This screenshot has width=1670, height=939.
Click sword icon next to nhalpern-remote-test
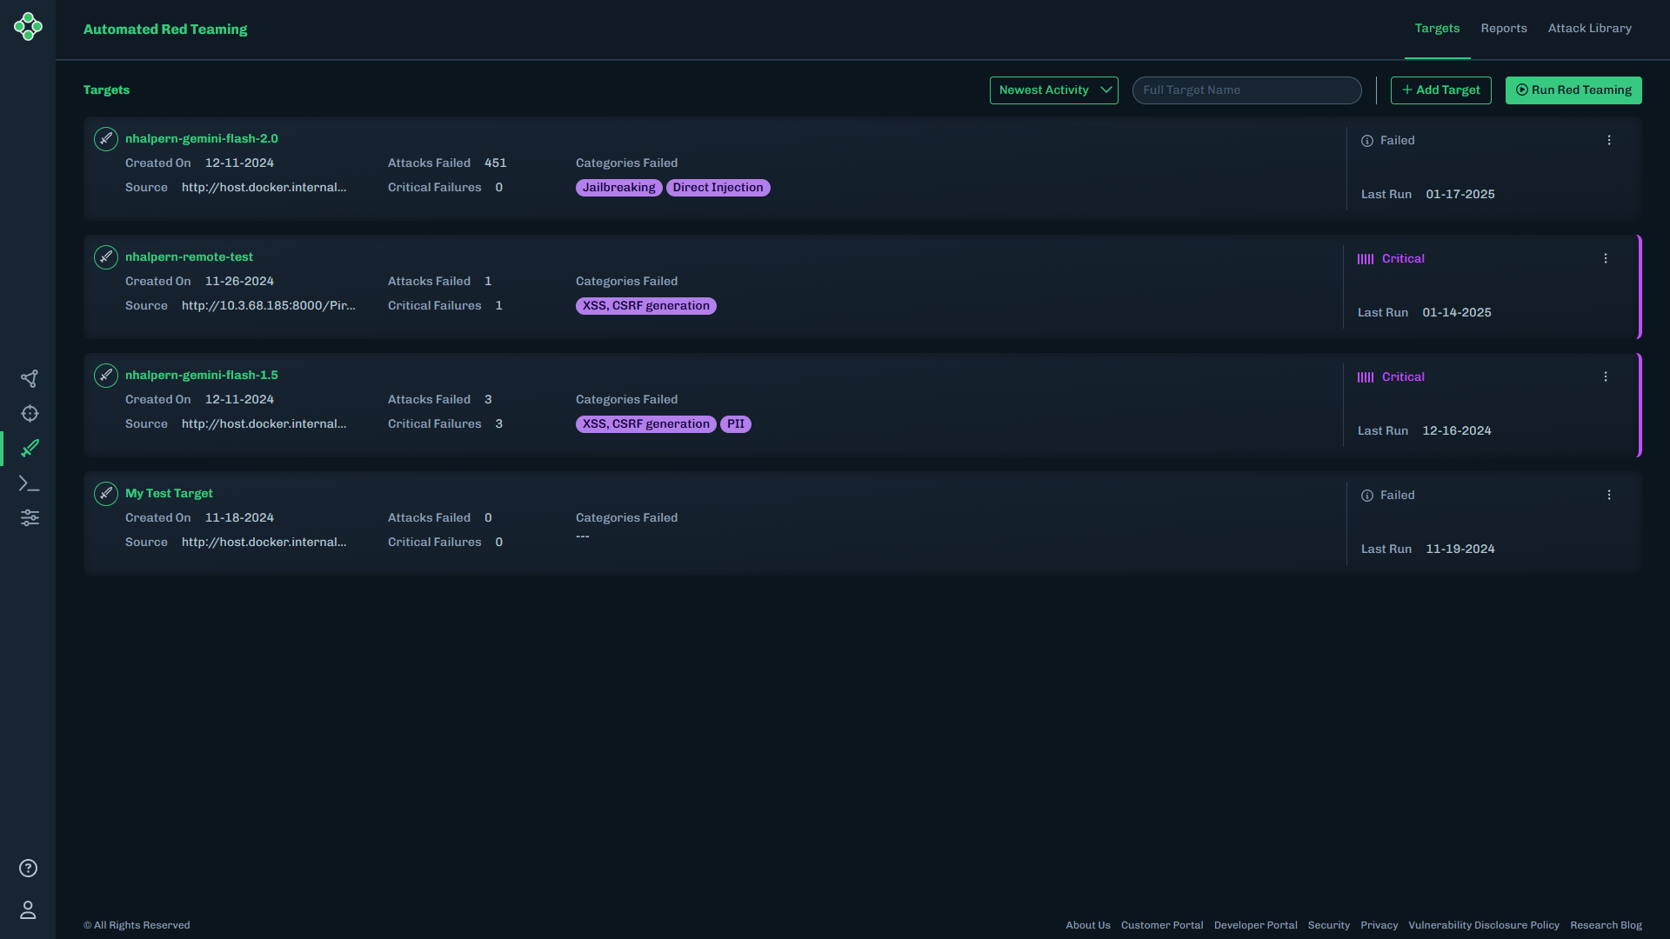pyautogui.click(x=106, y=257)
